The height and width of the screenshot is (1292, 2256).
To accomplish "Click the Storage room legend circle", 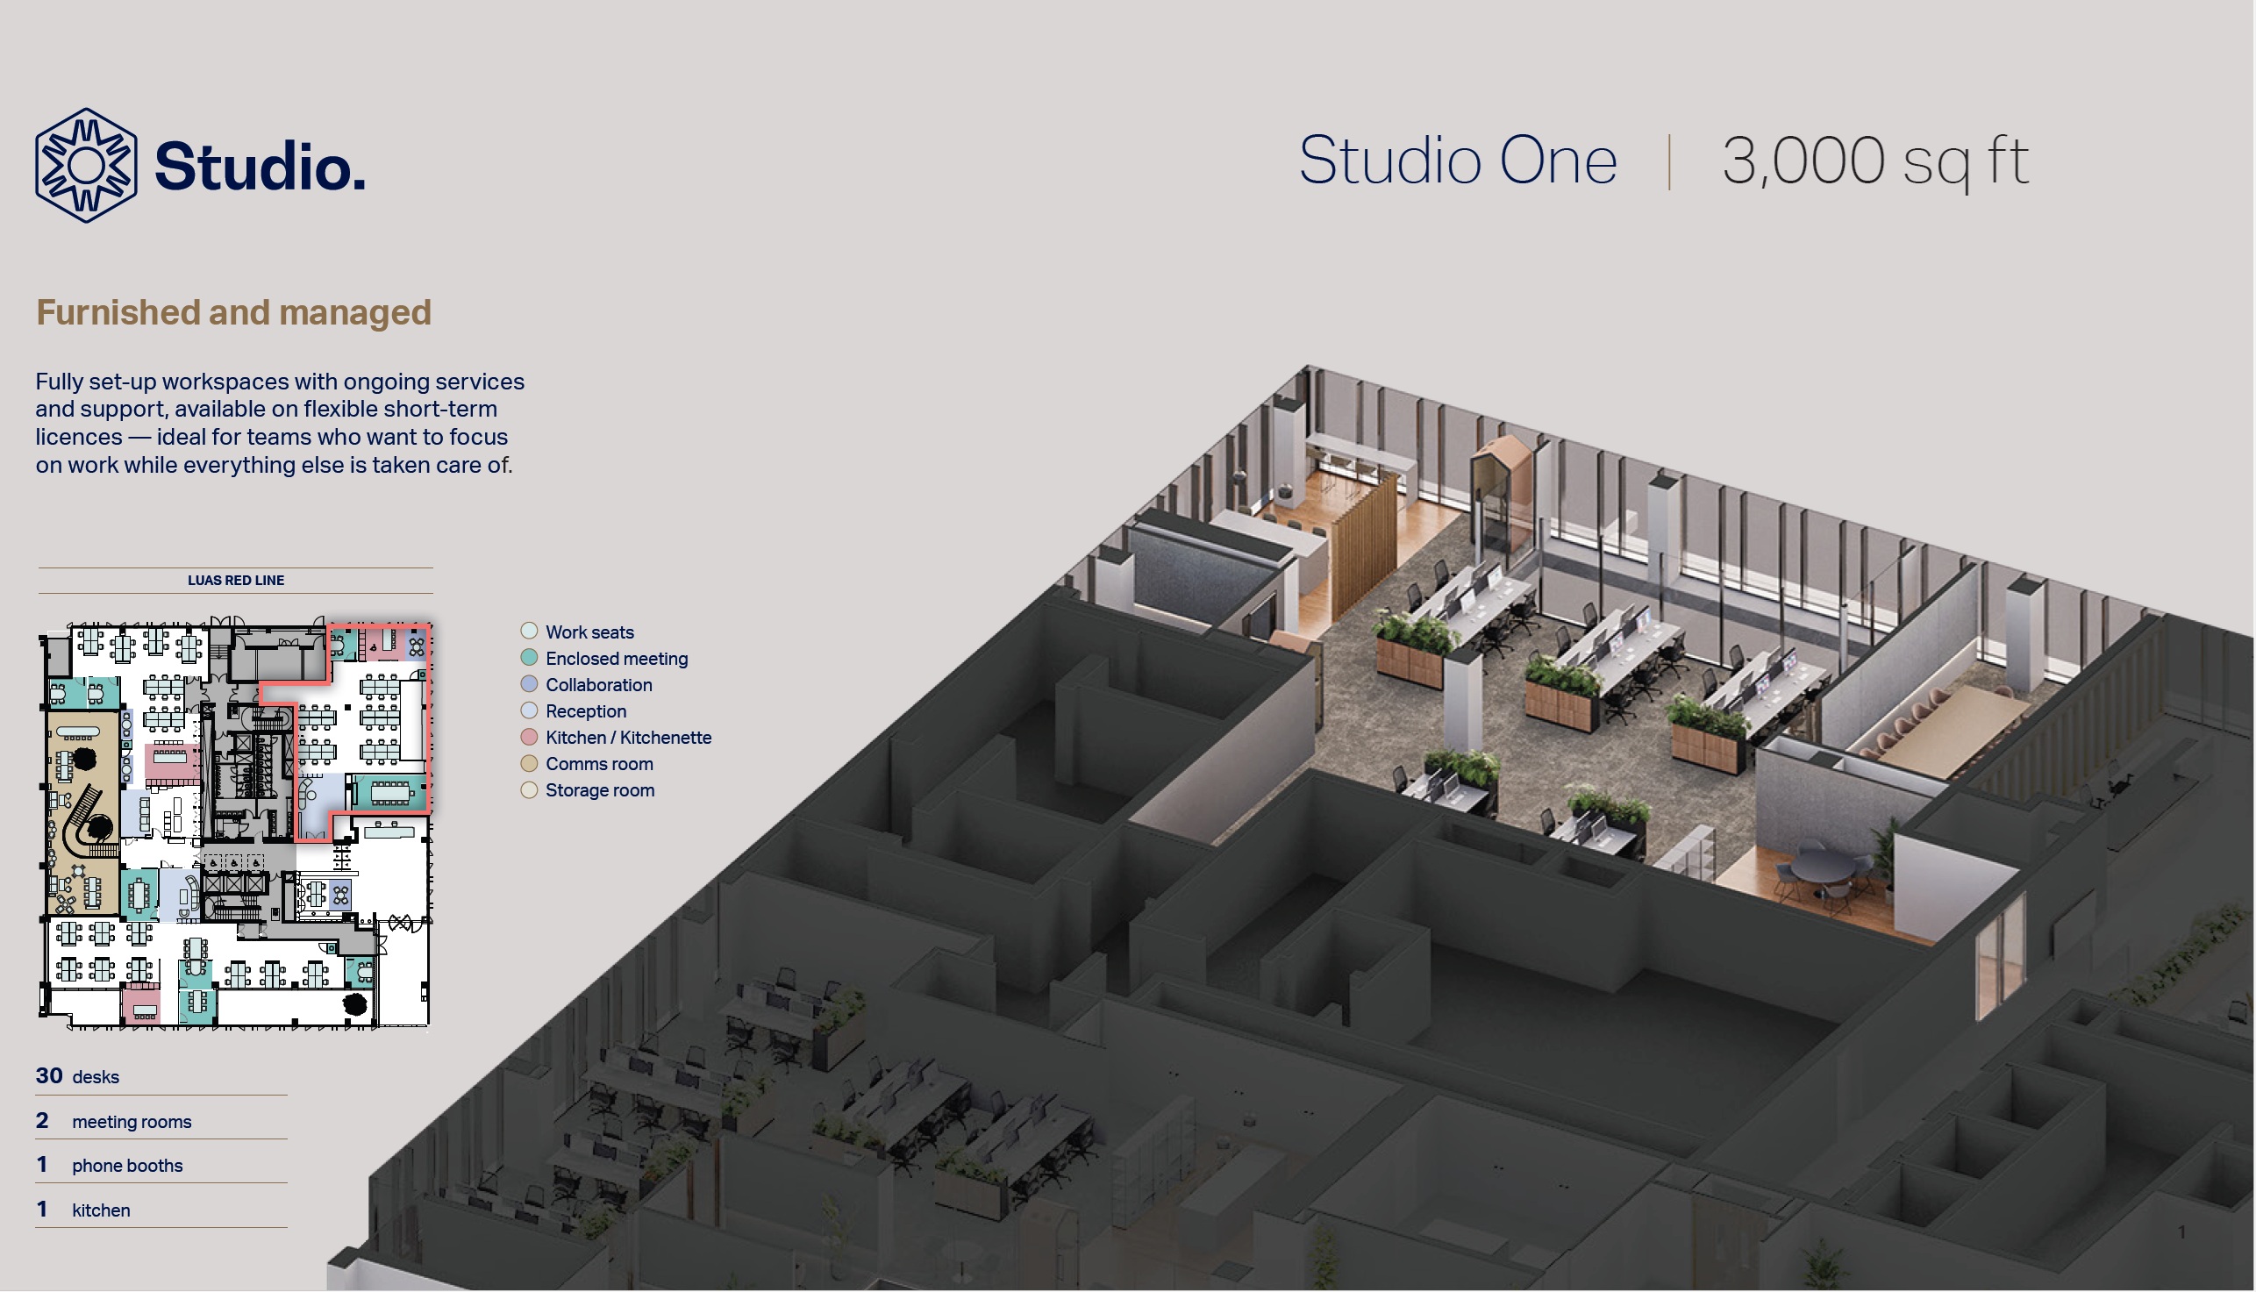I will [529, 789].
